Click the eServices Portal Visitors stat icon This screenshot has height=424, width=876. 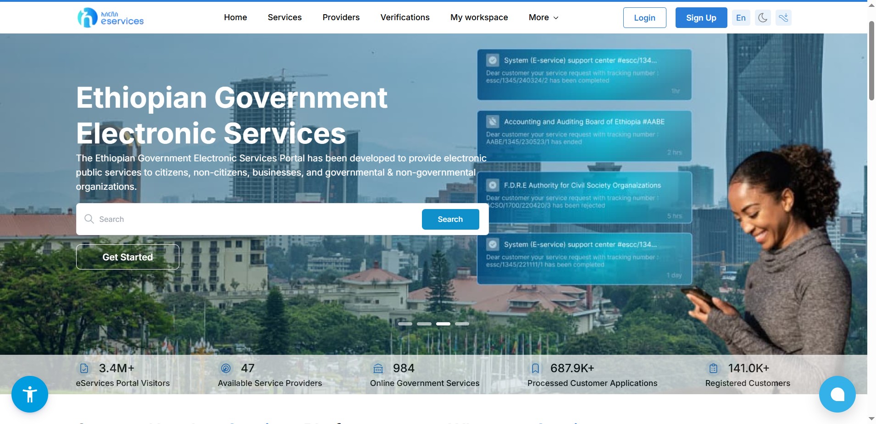pyautogui.click(x=84, y=368)
